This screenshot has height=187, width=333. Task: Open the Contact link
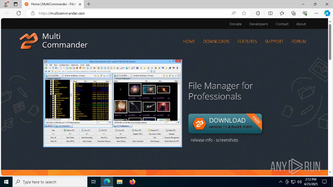[x=282, y=24]
